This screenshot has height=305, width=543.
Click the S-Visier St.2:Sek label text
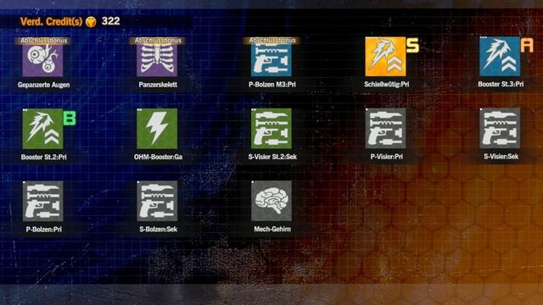coord(272,157)
